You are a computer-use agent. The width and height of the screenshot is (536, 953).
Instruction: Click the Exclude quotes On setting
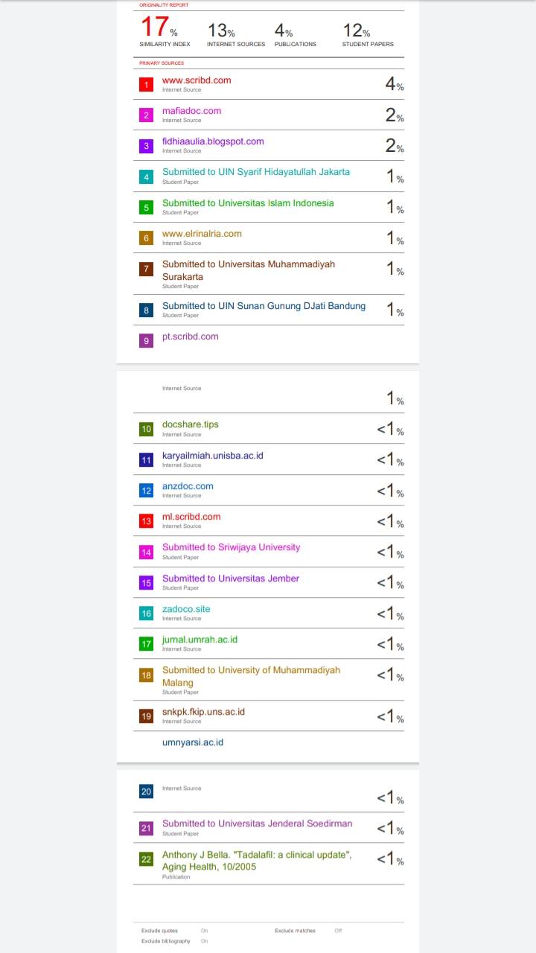click(204, 931)
